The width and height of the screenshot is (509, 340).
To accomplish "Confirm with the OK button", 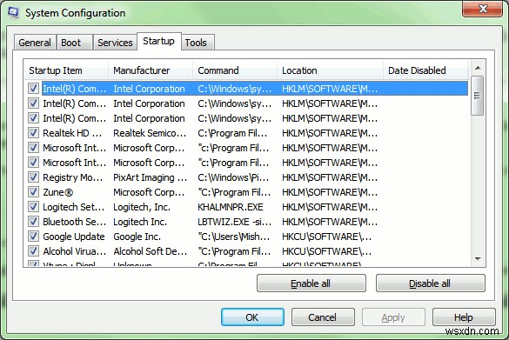I will 252,317.
